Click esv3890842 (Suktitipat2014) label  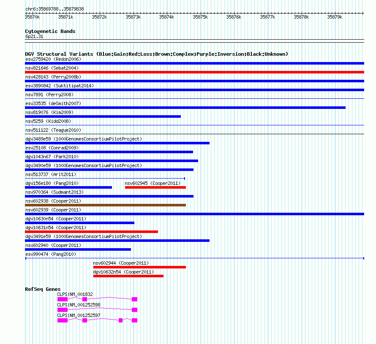tap(60, 86)
